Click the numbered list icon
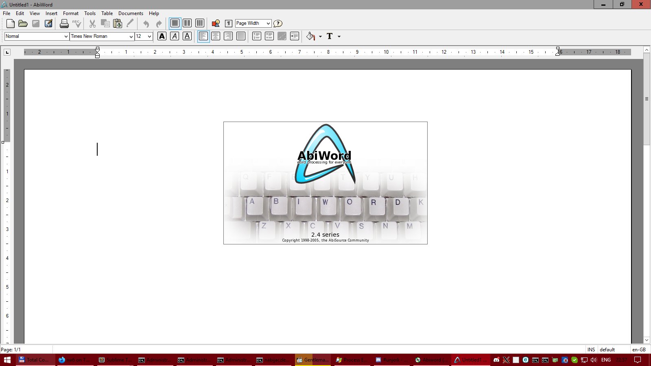Screen dimensions: 651x366 pyautogui.click(x=257, y=36)
